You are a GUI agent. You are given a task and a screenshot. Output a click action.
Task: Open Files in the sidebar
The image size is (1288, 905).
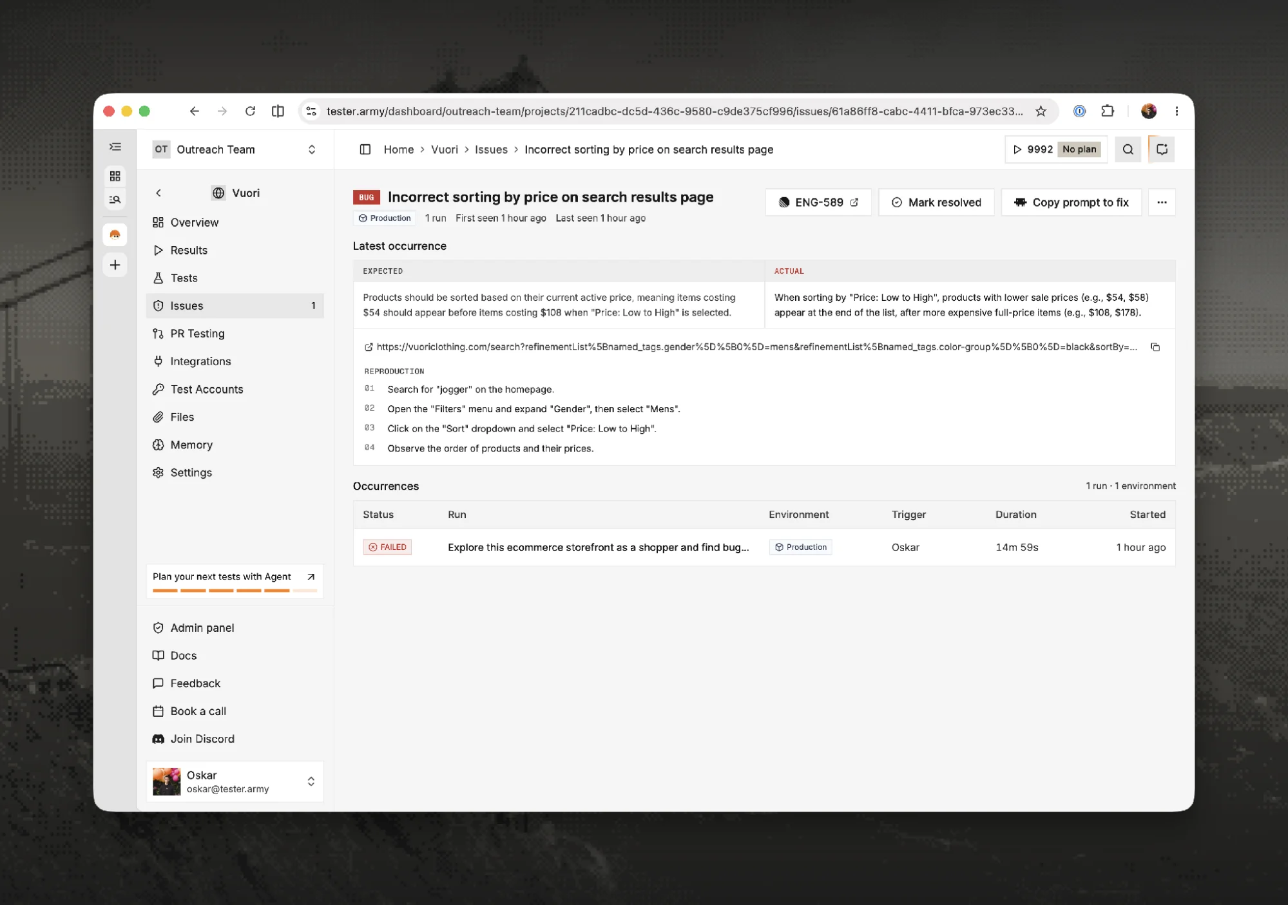pyautogui.click(x=235, y=417)
